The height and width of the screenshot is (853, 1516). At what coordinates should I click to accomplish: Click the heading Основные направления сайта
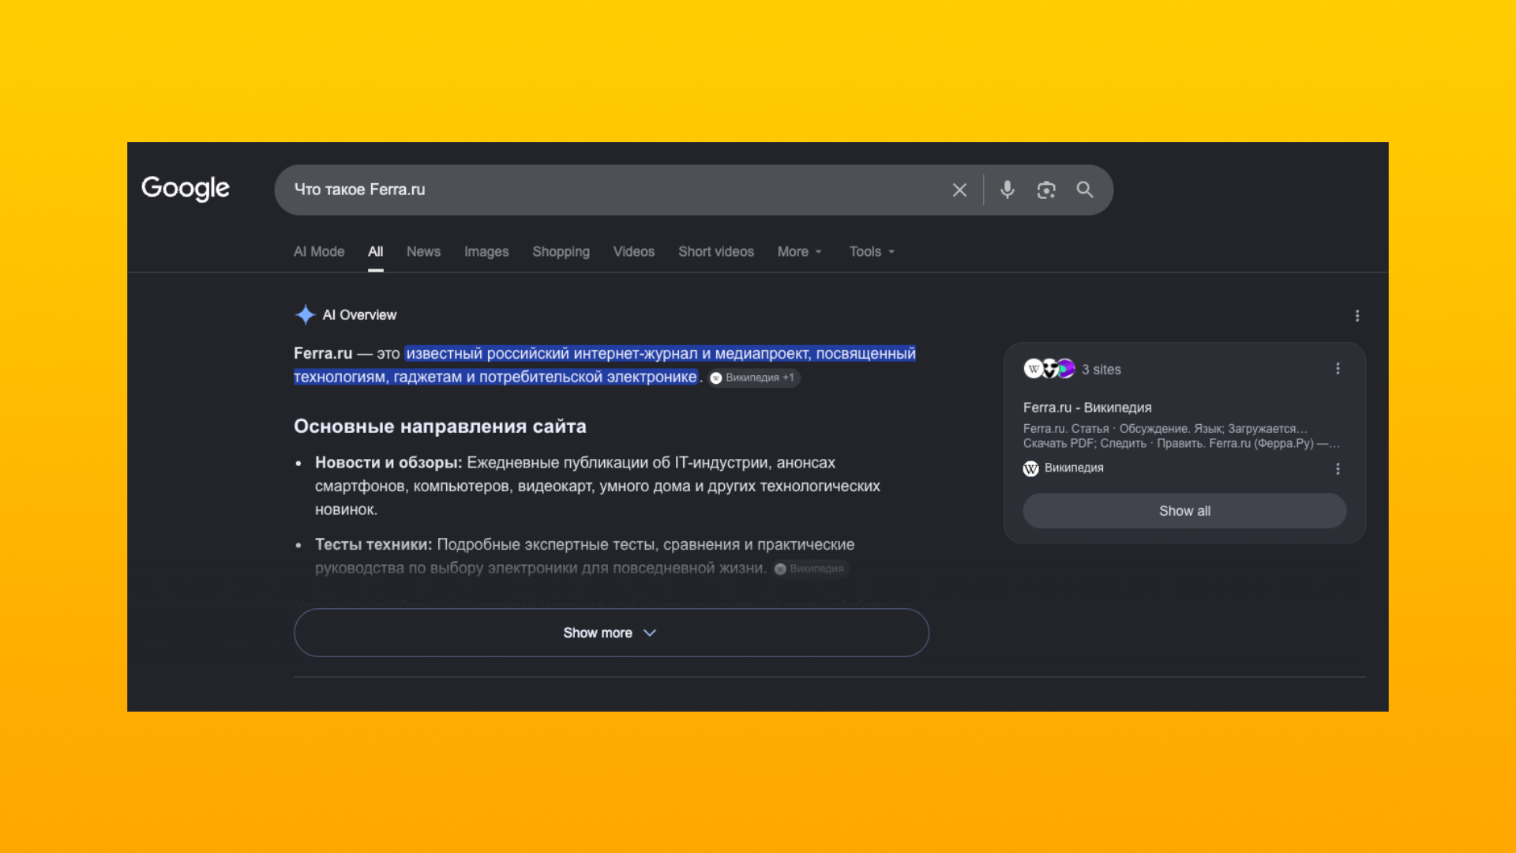[440, 426]
